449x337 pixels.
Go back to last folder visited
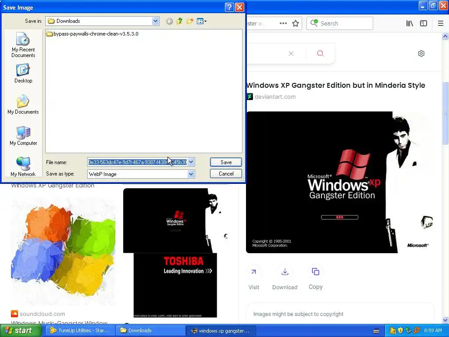(169, 21)
